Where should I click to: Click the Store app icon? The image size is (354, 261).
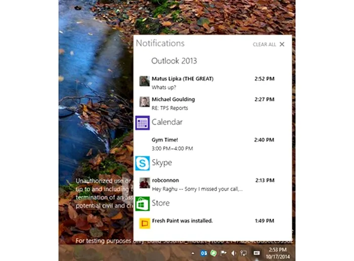point(143,204)
